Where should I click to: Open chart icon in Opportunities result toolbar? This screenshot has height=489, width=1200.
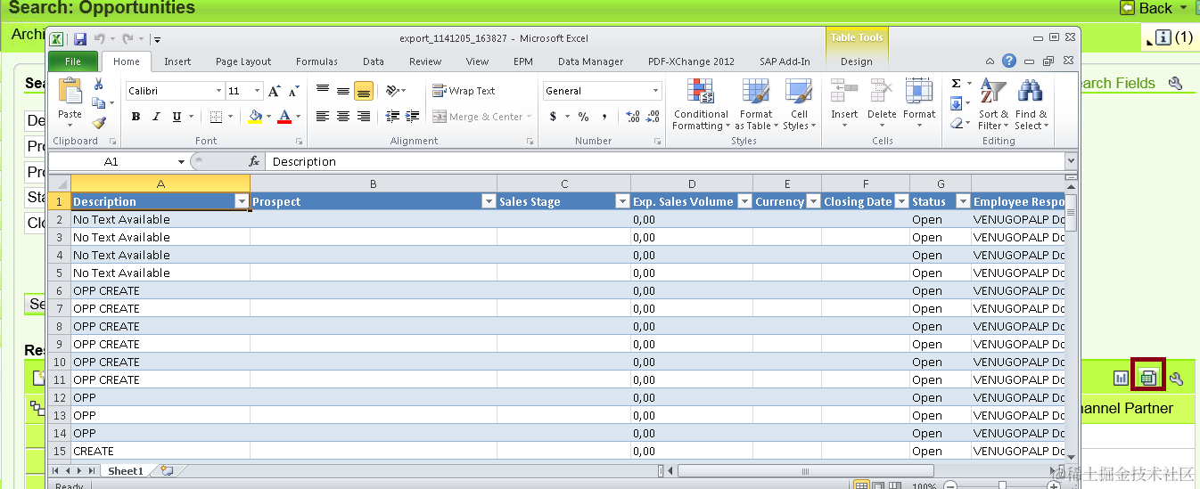click(x=1121, y=378)
